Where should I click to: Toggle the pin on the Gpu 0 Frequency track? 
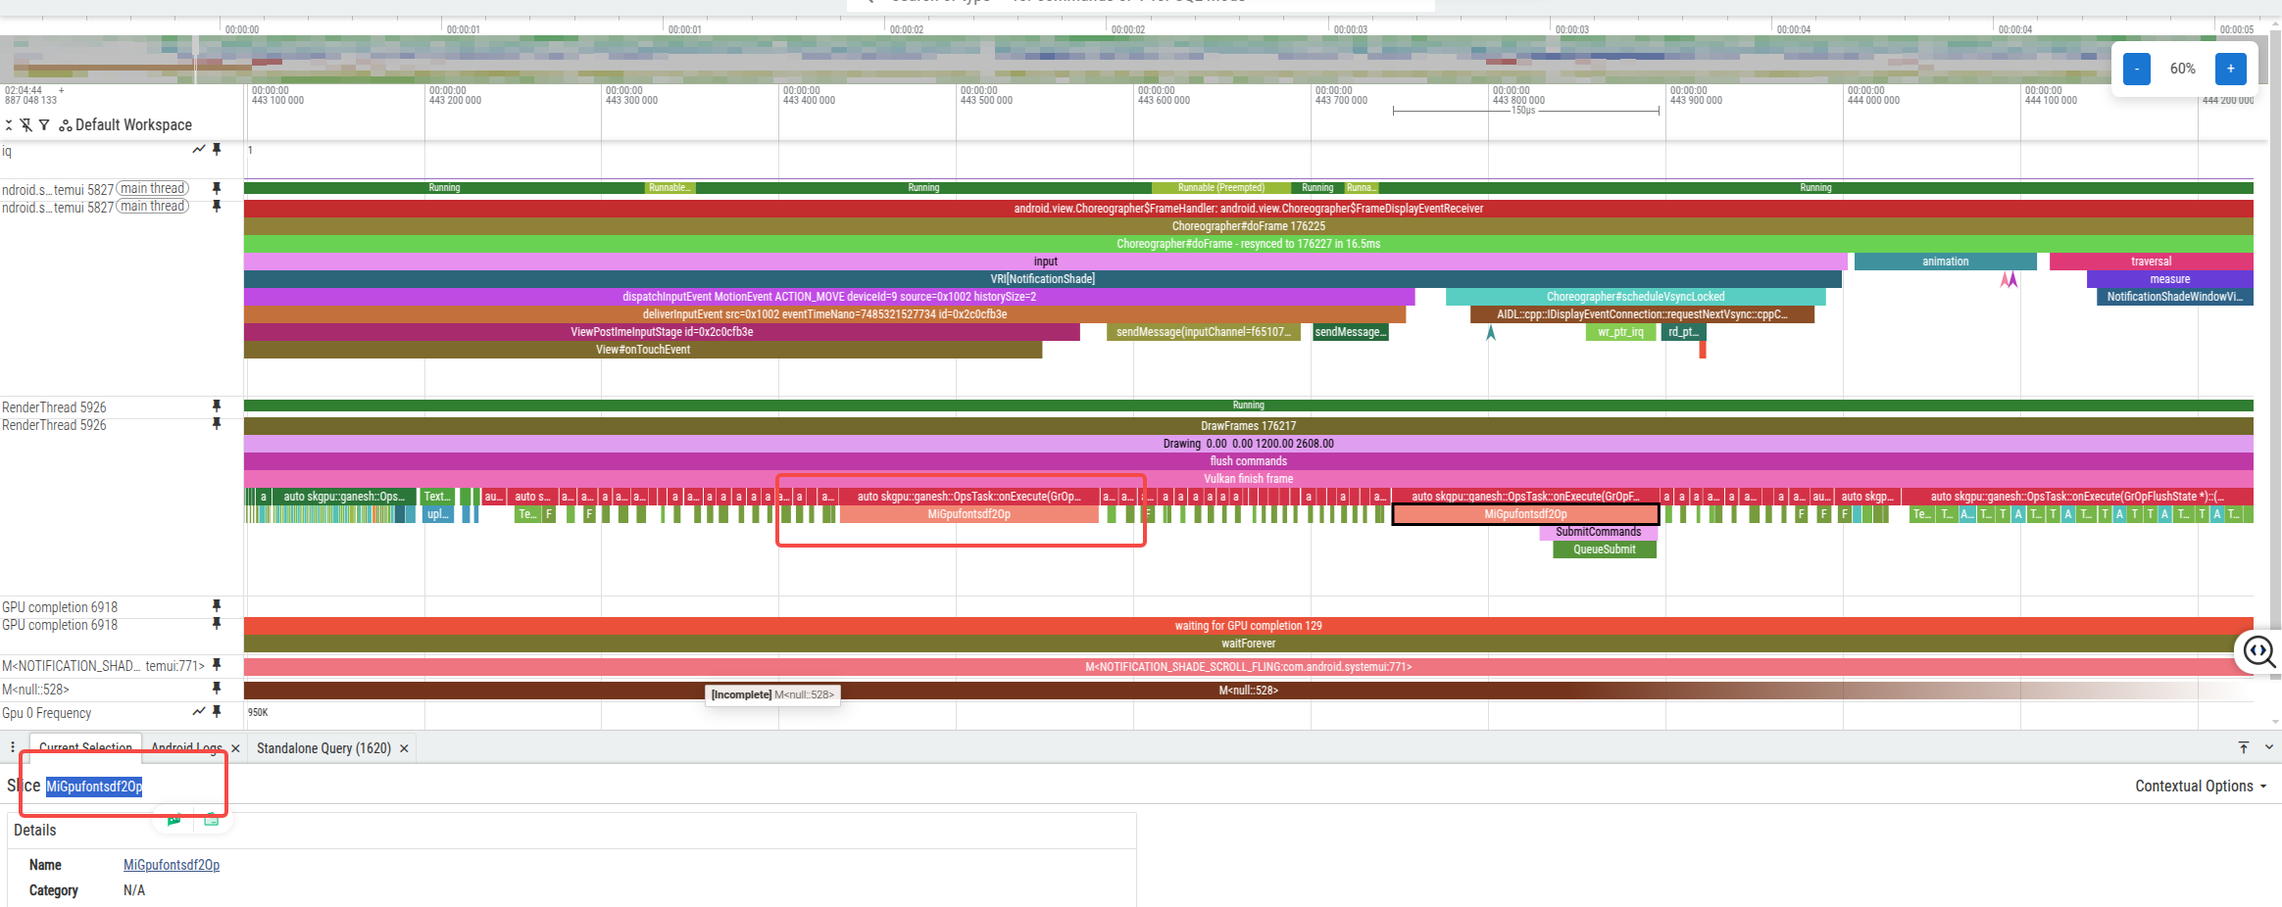coord(217,712)
